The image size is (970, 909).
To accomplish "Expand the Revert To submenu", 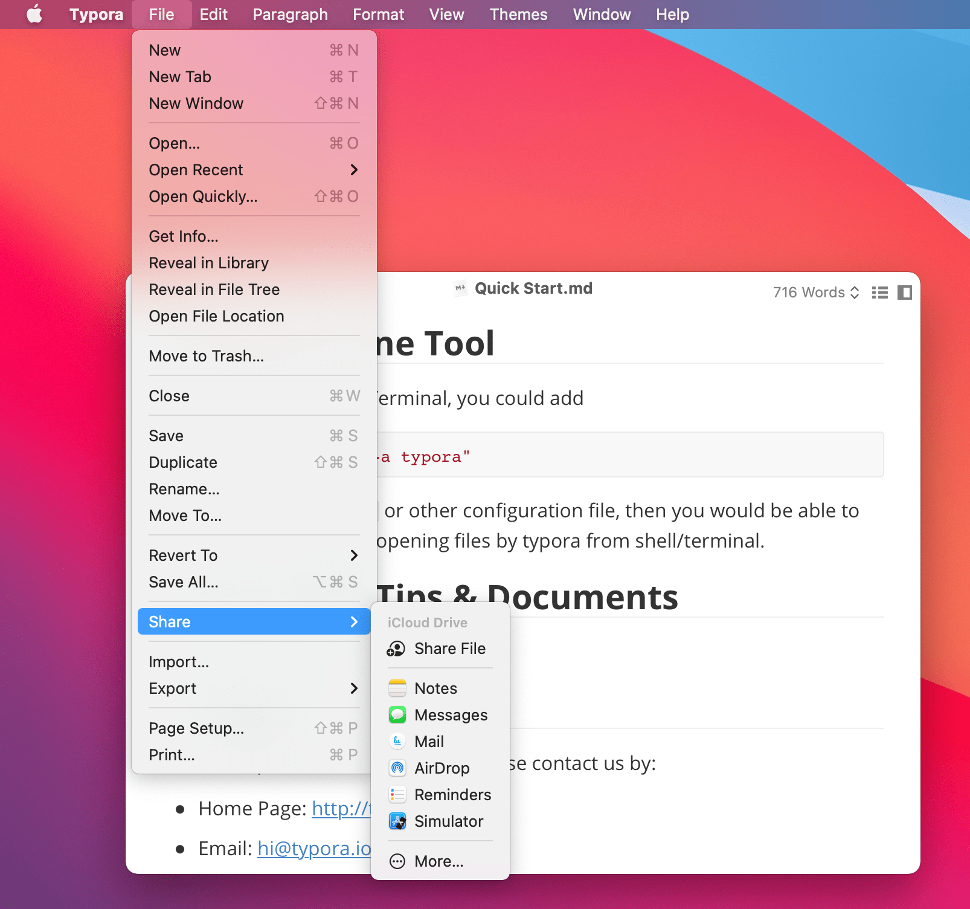I will click(x=254, y=555).
